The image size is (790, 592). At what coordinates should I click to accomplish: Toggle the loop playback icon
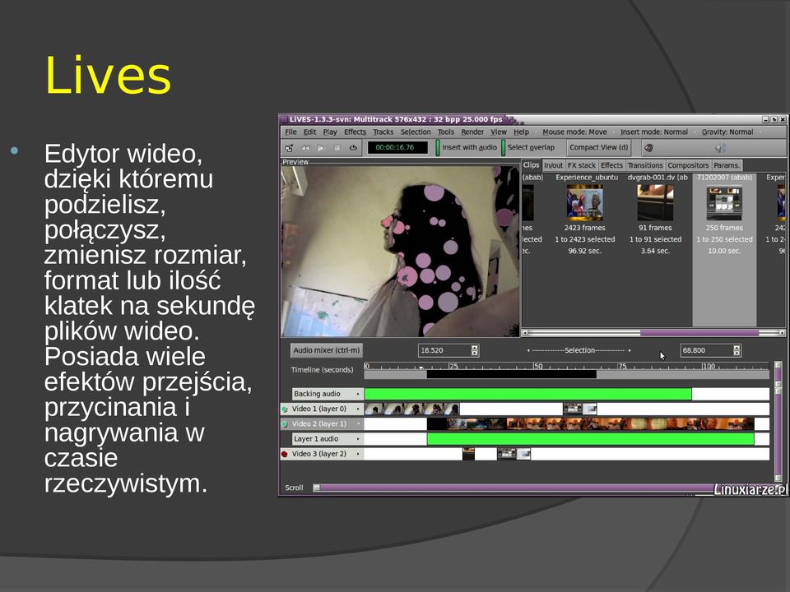[353, 148]
